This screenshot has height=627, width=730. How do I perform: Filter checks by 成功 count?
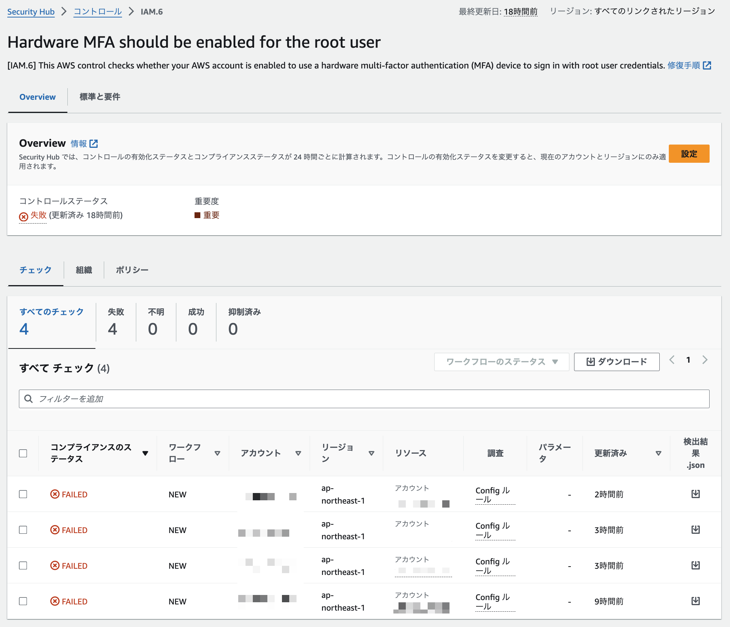196,323
